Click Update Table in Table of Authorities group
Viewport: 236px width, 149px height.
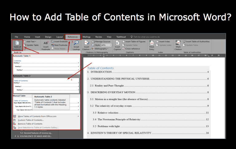click(191, 45)
